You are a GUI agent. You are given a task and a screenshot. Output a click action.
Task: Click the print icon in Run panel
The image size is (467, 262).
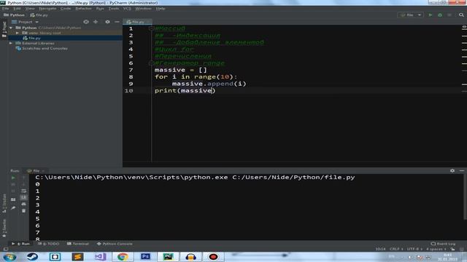point(24,204)
